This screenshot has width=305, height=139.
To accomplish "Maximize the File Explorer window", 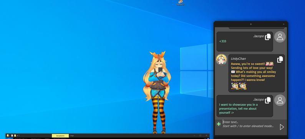I will point(200,136).
